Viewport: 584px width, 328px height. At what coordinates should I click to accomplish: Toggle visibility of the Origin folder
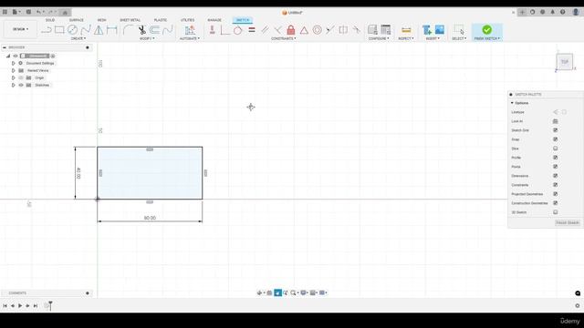point(21,77)
